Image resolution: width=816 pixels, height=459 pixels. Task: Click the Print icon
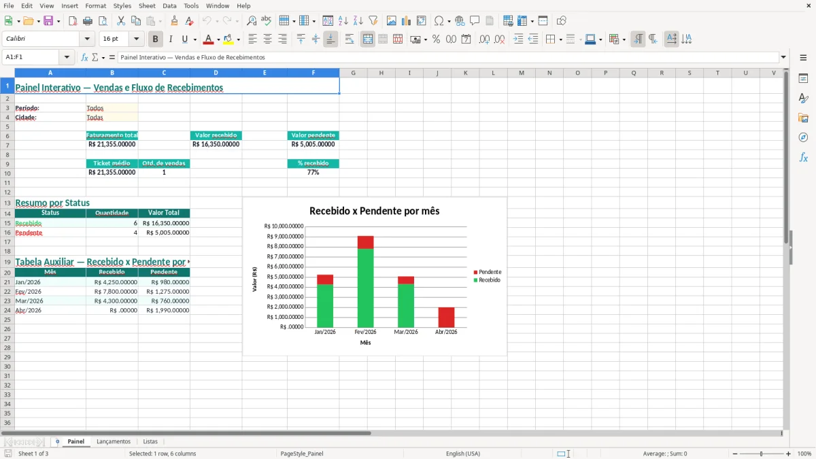tap(88, 21)
